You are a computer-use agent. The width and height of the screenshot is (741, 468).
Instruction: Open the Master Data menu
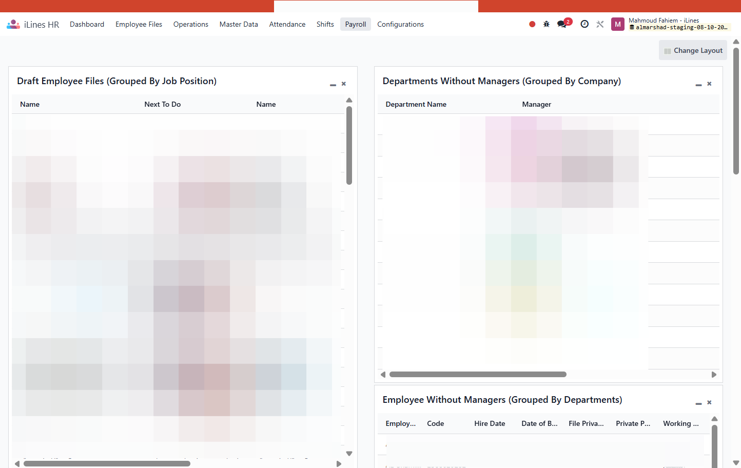(x=239, y=24)
